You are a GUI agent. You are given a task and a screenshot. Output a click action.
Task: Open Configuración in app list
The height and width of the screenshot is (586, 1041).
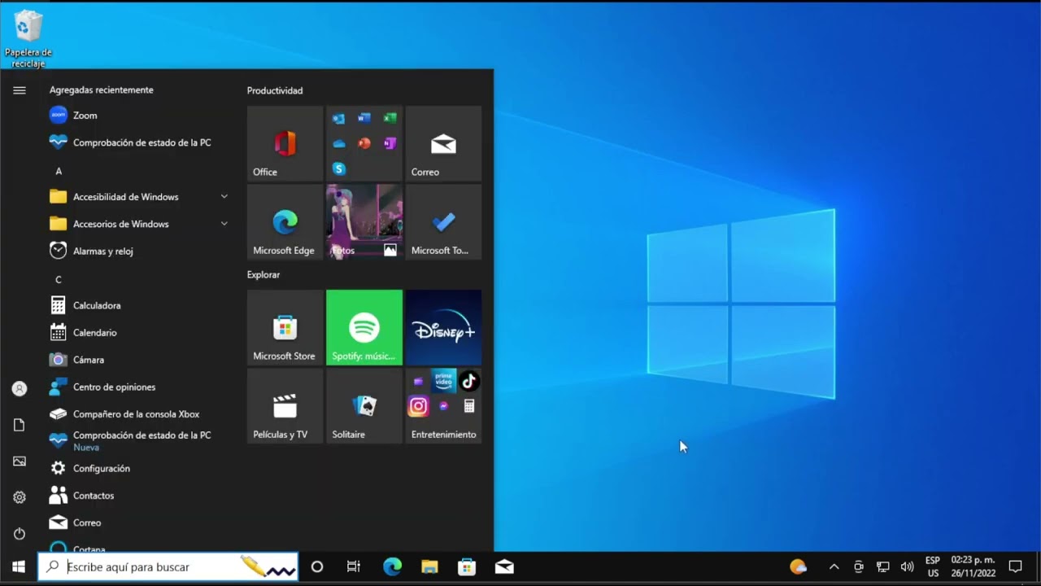tap(138, 468)
